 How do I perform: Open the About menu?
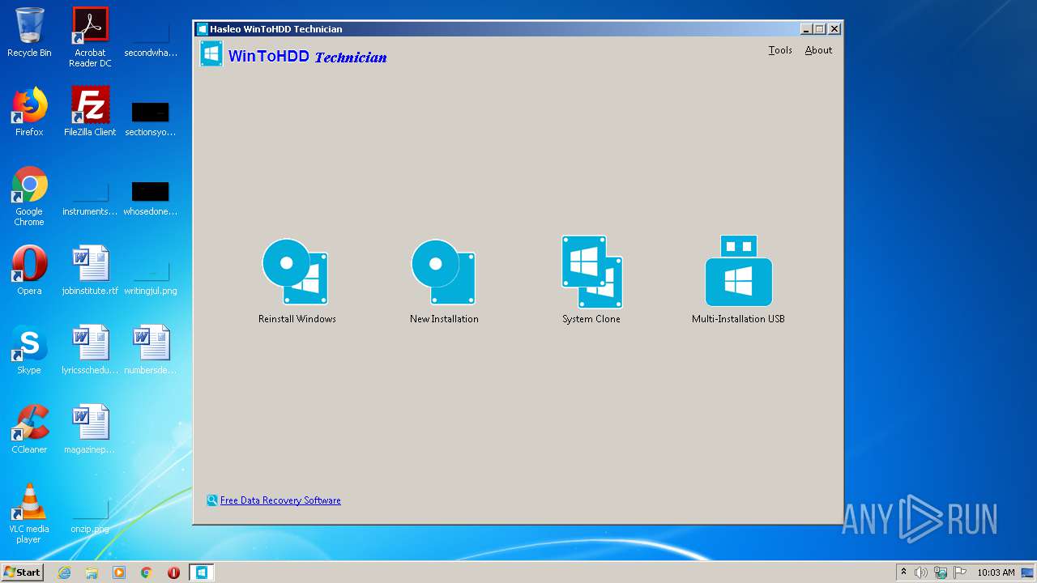(818, 50)
